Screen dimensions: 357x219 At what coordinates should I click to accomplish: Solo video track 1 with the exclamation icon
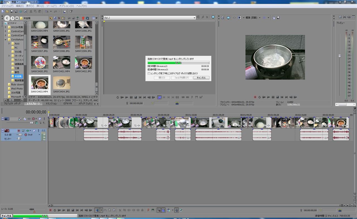[x=44, y=119]
